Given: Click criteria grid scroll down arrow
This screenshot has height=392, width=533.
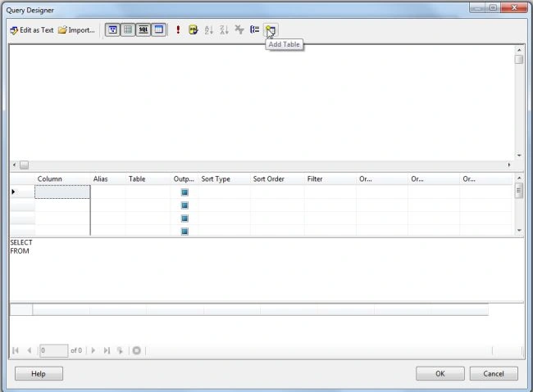Looking at the screenshot, I should click(x=519, y=231).
